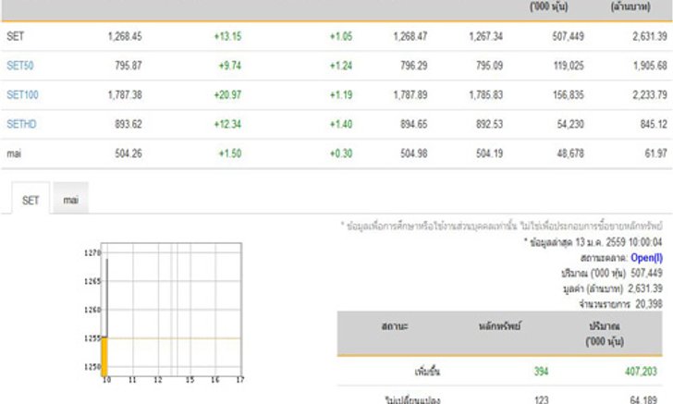Screen dimensions: 673x404
Task: Click the Open(I) market status link
Action: (x=646, y=258)
